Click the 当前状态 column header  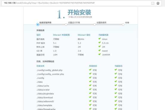[118, 66]
